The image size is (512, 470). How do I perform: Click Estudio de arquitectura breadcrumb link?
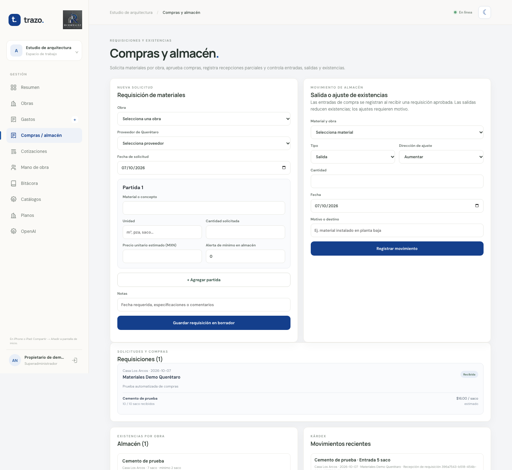[131, 12]
